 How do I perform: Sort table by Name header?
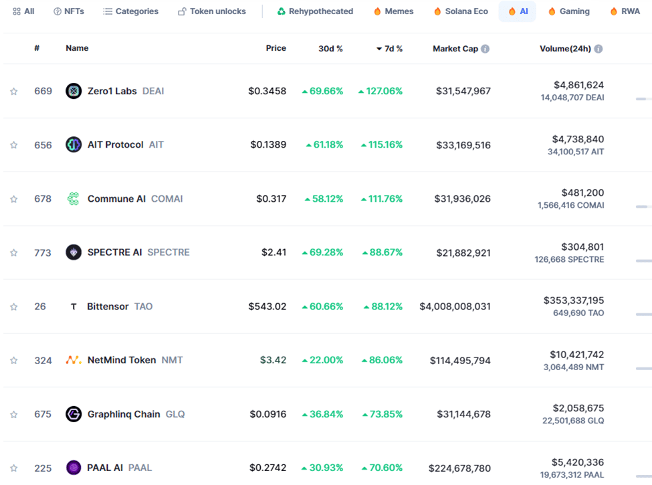77,48
